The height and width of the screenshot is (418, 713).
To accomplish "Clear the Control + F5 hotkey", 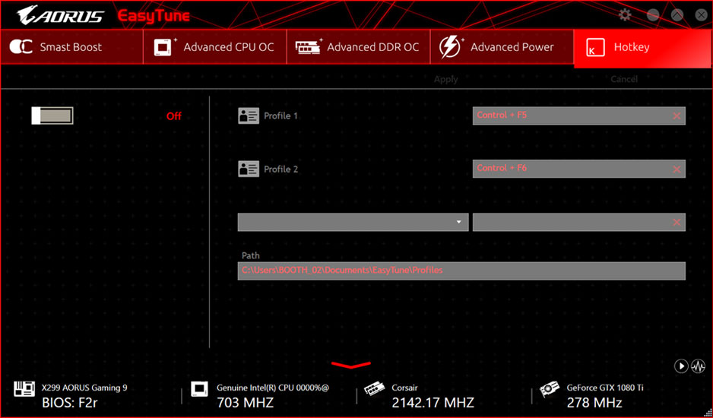I will pyautogui.click(x=677, y=116).
